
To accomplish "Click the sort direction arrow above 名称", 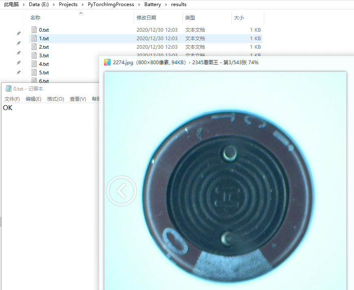I will click(x=81, y=13).
